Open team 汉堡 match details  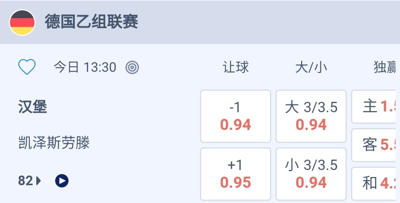tap(33, 107)
